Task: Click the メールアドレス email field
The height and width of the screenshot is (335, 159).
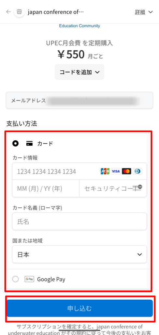Action: tap(79, 100)
